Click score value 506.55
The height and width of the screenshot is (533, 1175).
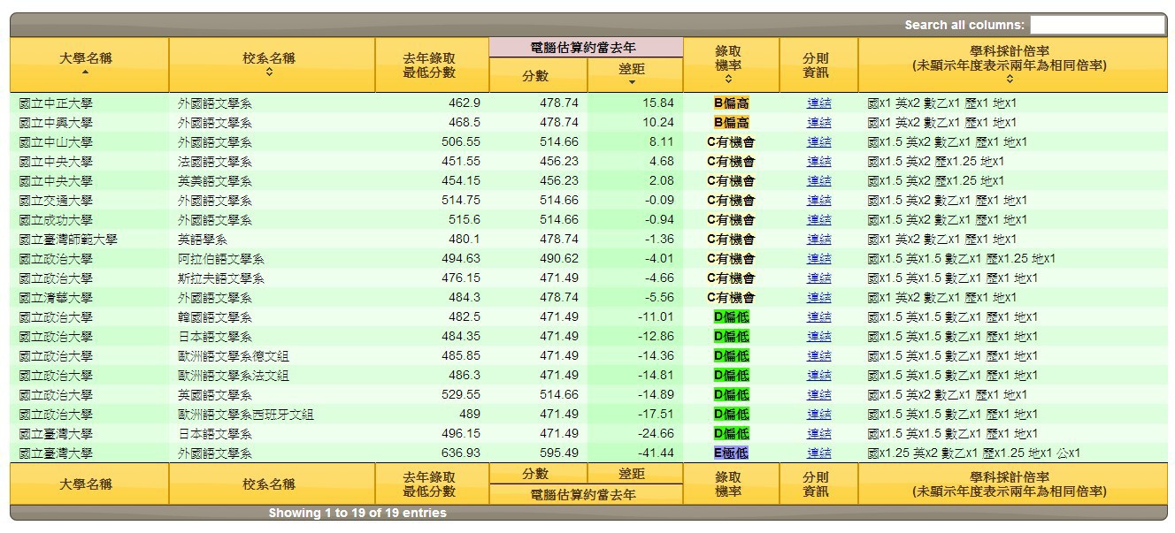pos(461,141)
